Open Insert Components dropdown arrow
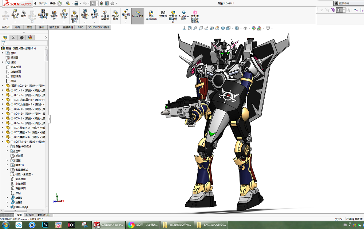Image resolution: width=364 pixels, height=229 pixels. click(15, 22)
